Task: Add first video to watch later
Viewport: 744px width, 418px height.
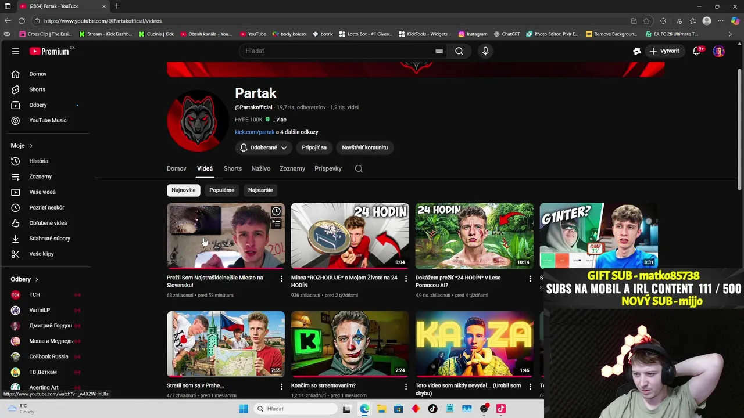Action: tap(276, 211)
